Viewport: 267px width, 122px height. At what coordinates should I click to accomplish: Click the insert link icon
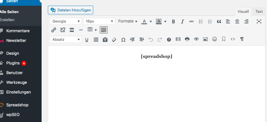(54, 30)
